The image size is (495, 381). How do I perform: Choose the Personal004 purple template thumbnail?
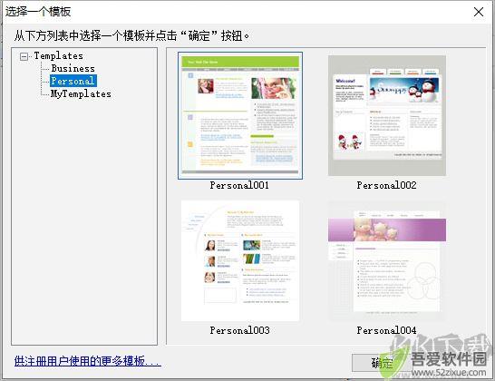point(387,260)
